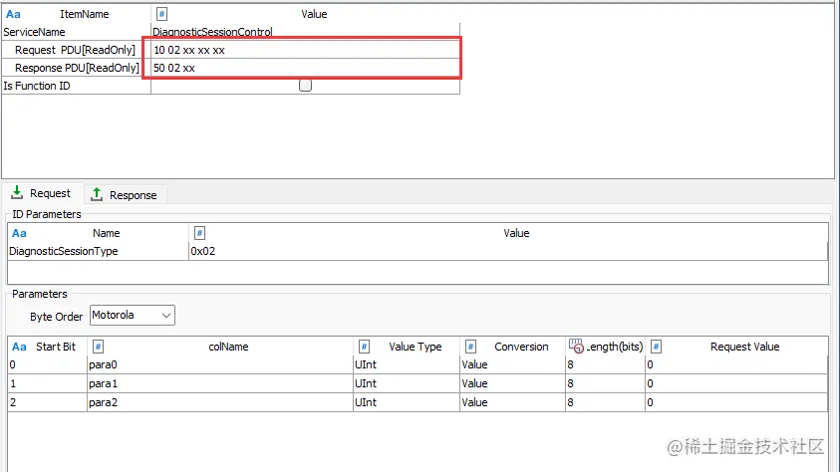Screen dimensions: 840x472
Task: Edit the Request Value of para2
Action: coord(736,402)
